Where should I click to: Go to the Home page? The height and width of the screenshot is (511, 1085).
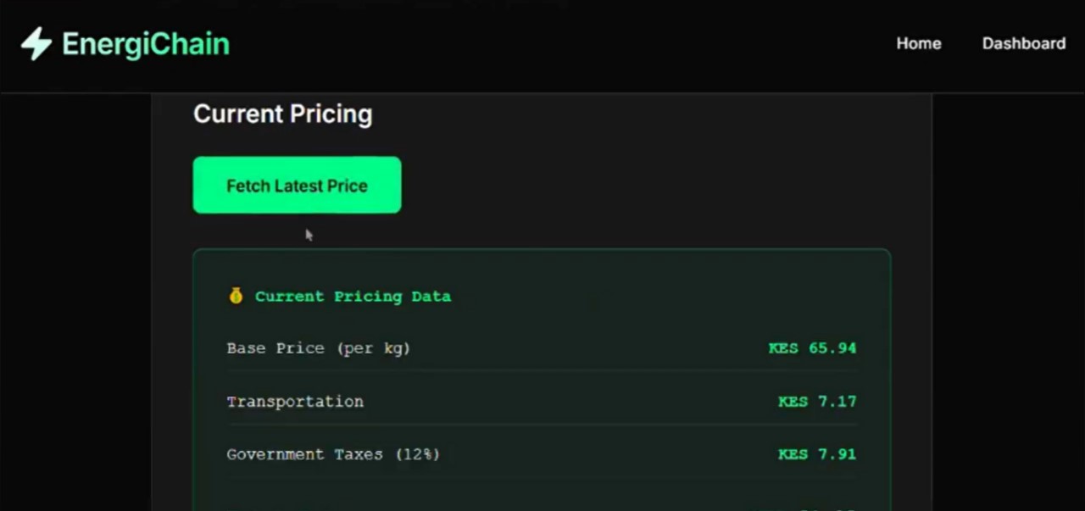pyautogui.click(x=918, y=43)
